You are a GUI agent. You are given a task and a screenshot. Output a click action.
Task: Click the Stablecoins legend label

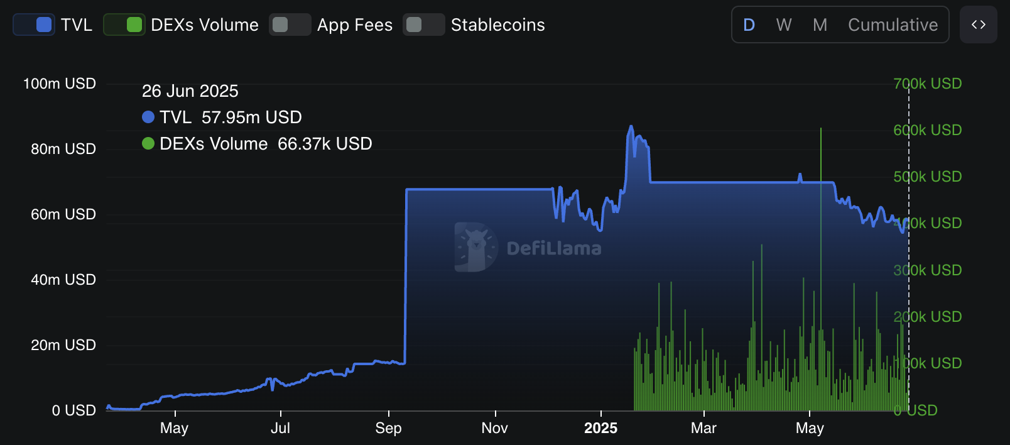click(x=497, y=25)
